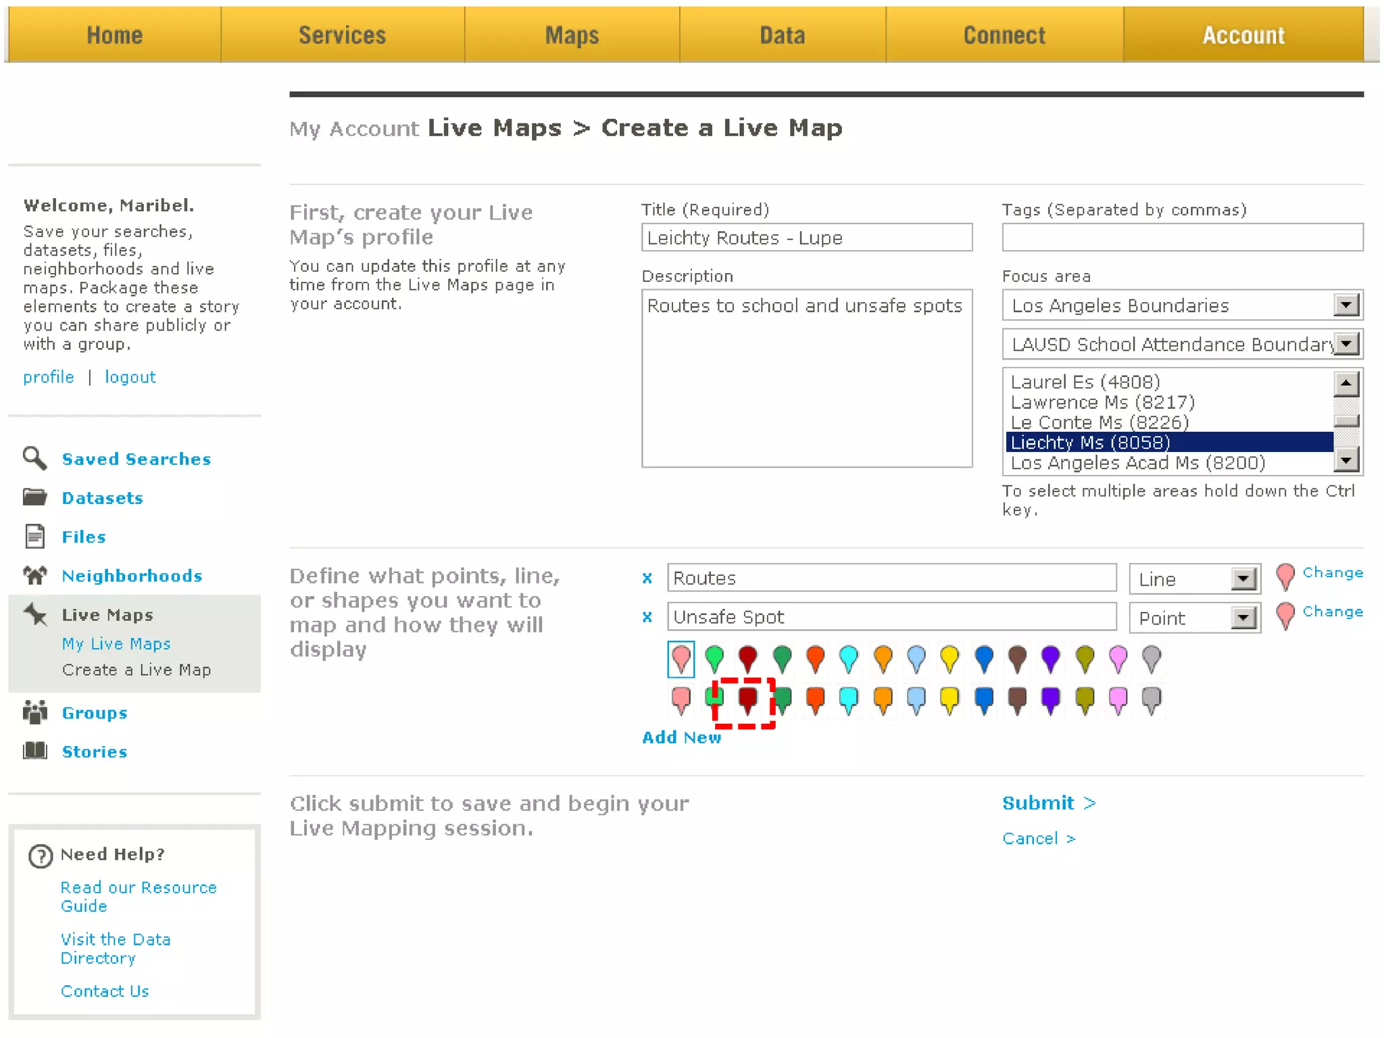Click the logout link
This screenshot has height=1038, width=1384.
pyautogui.click(x=130, y=377)
